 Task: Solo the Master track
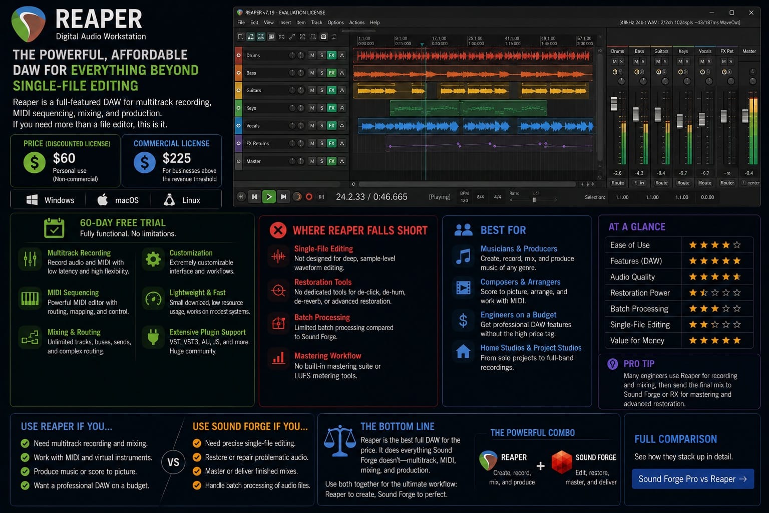[x=322, y=161]
